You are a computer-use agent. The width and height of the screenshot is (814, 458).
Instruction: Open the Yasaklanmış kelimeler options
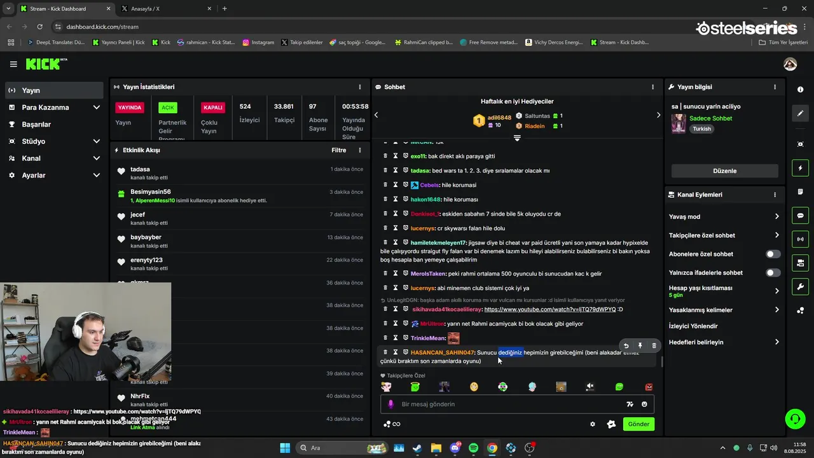point(724,310)
